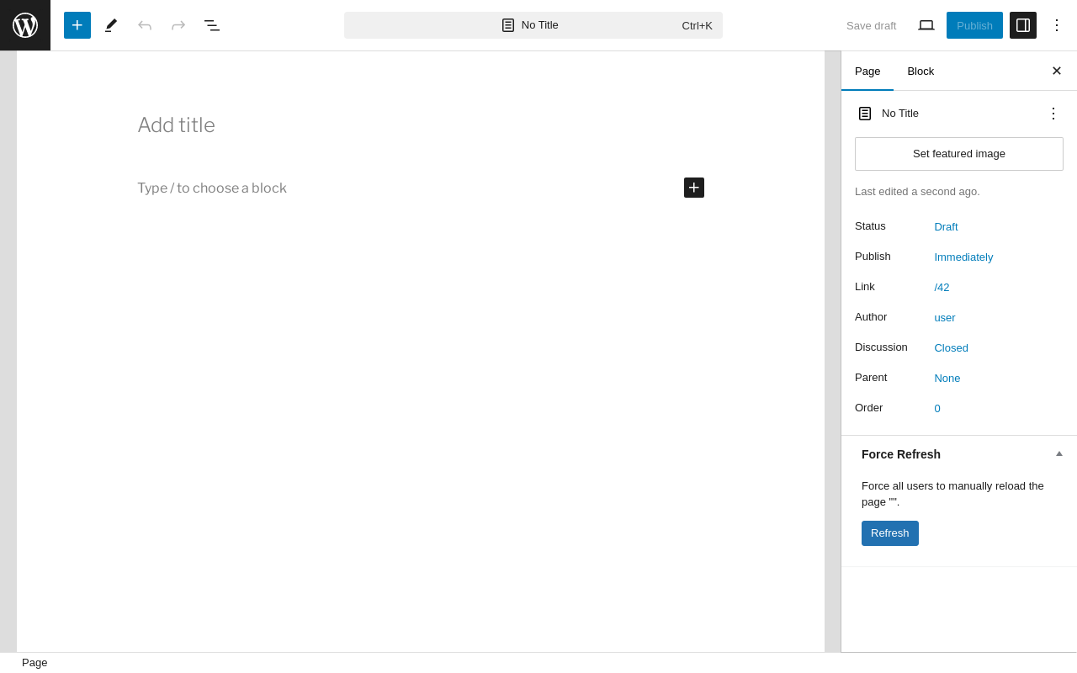This screenshot has height=673, width=1077.
Task: Open the block inserter plus button in toolbar
Action: coord(77,25)
